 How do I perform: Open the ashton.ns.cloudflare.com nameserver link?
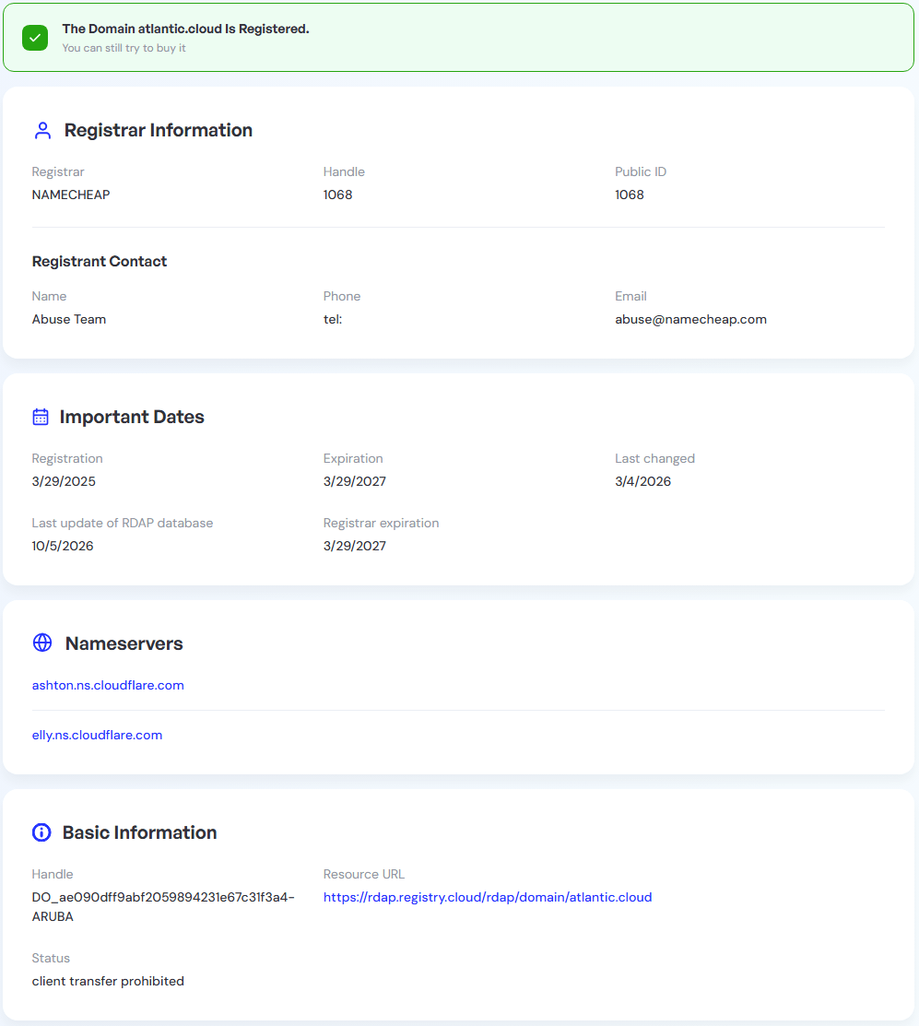(108, 685)
